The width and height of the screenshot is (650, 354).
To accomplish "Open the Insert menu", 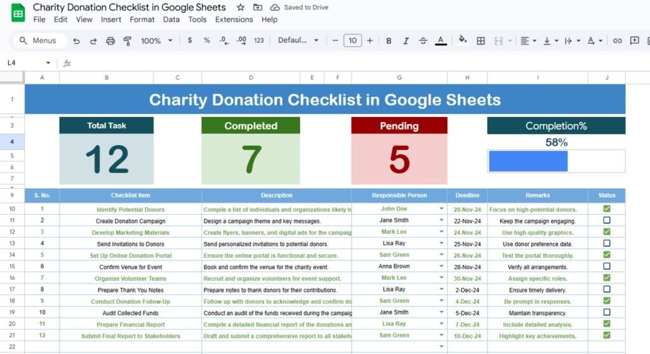I will pyautogui.click(x=111, y=20).
